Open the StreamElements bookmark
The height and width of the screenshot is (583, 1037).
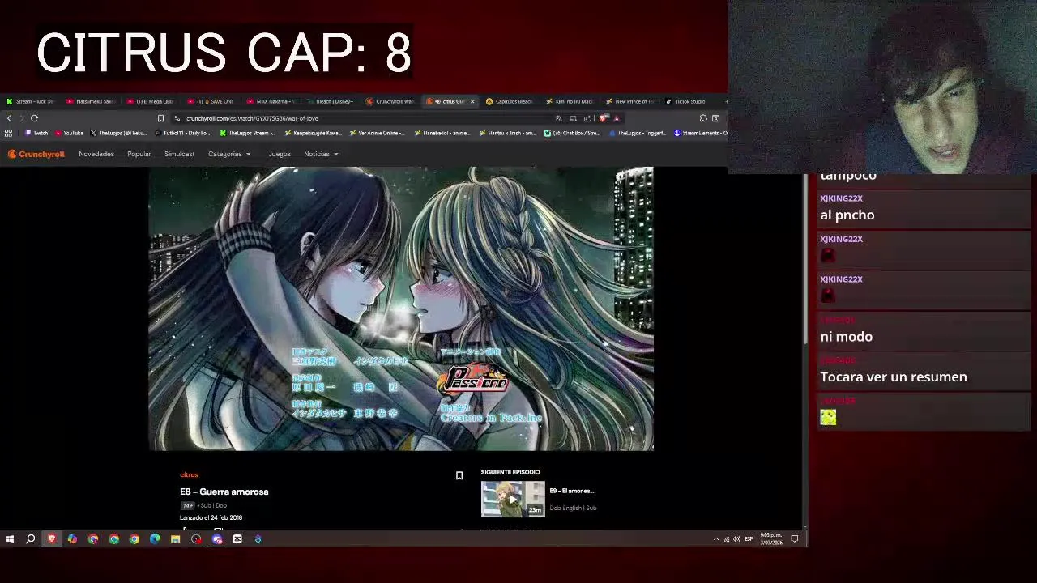(701, 133)
